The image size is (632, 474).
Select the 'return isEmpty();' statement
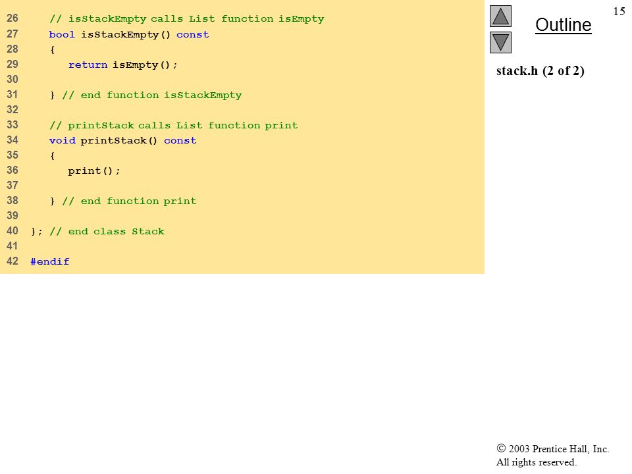tap(123, 65)
